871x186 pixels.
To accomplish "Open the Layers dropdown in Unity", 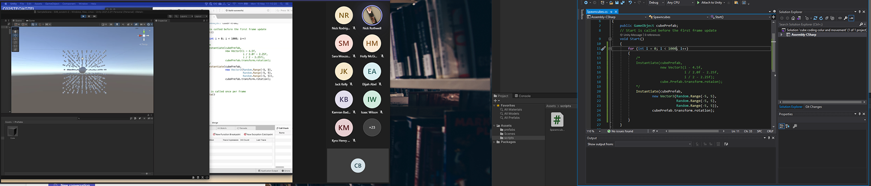I will [x=186, y=16].
